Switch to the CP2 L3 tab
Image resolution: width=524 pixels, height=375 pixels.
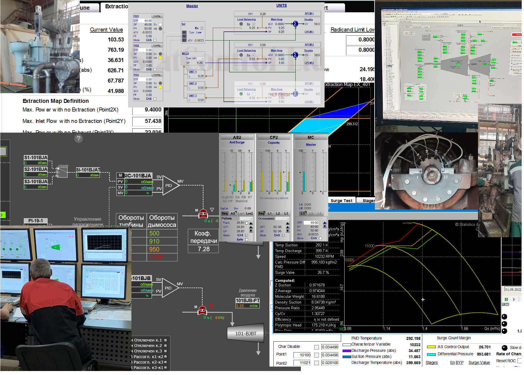[286, 214]
